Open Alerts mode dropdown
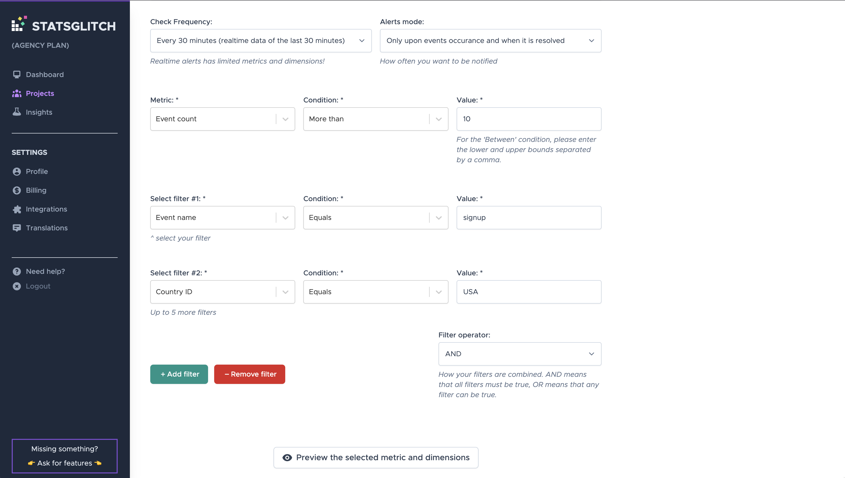Image resolution: width=845 pixels, height=478 pixels. (x=490, y=41)
